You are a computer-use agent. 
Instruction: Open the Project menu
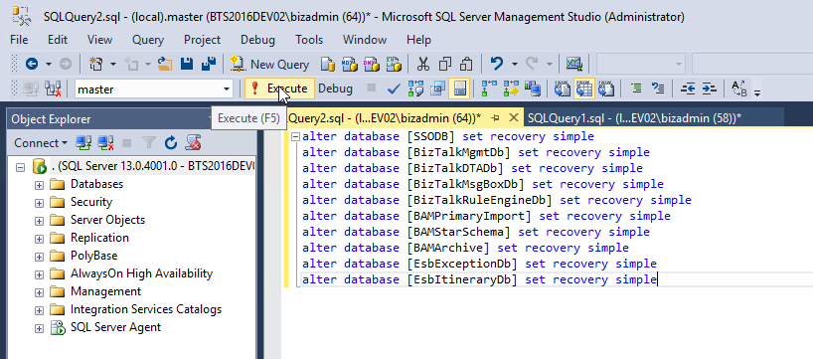[x=202, y=40]
